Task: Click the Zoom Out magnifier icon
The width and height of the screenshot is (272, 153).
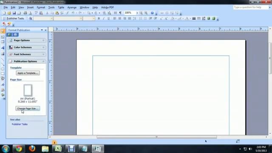Action: (x=141, y=13)
